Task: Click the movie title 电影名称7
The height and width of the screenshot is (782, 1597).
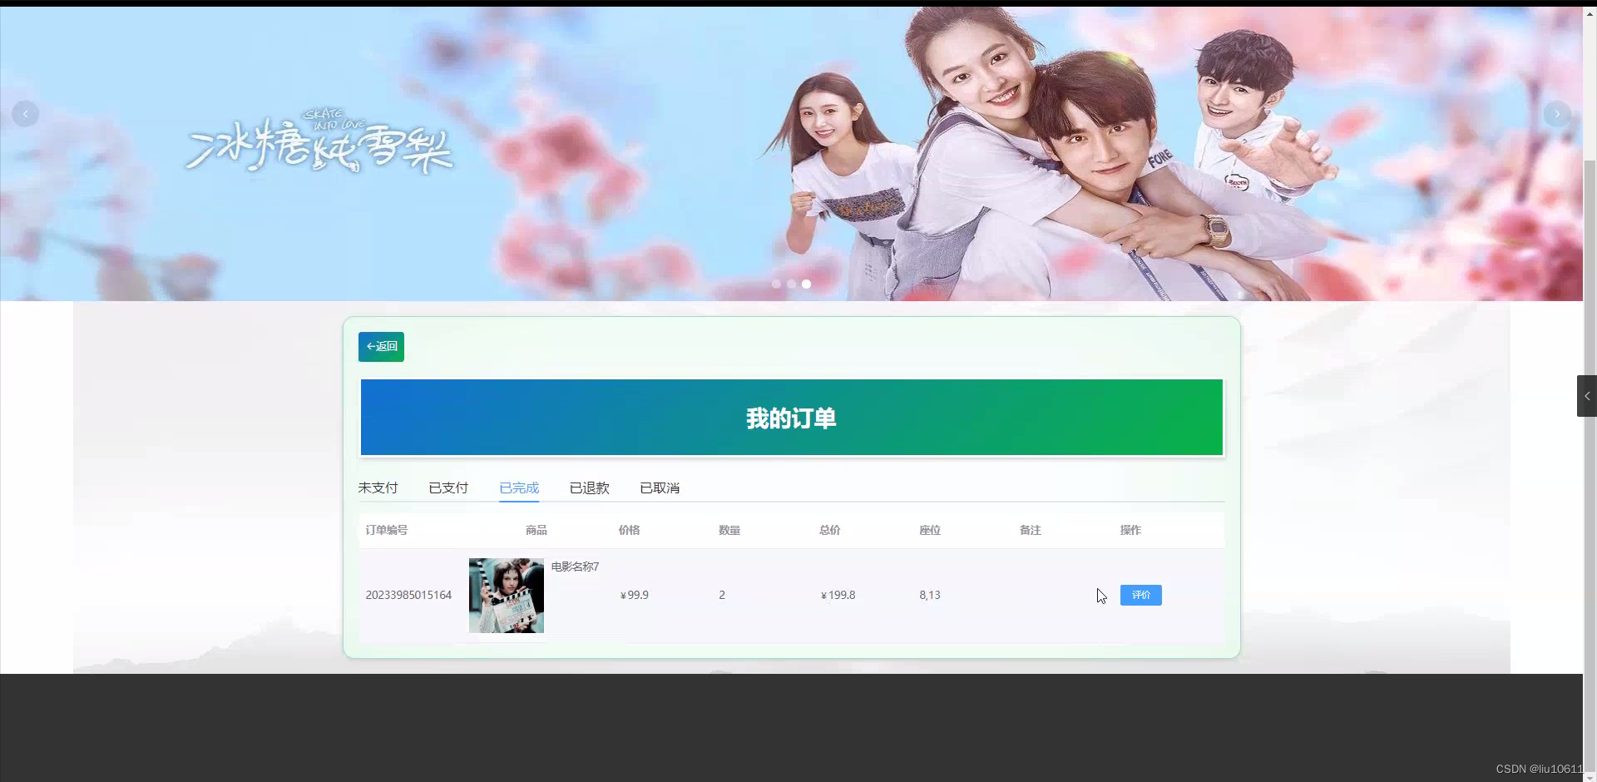Action: tap(575, 567)
